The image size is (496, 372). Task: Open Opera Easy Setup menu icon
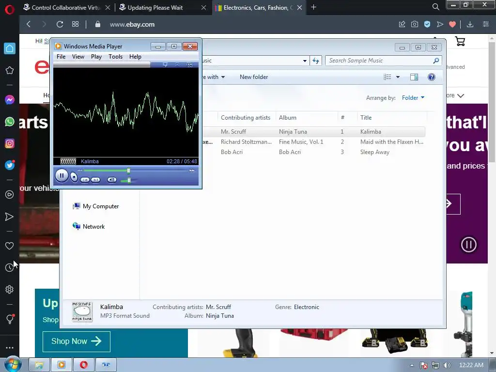(485, 24)
